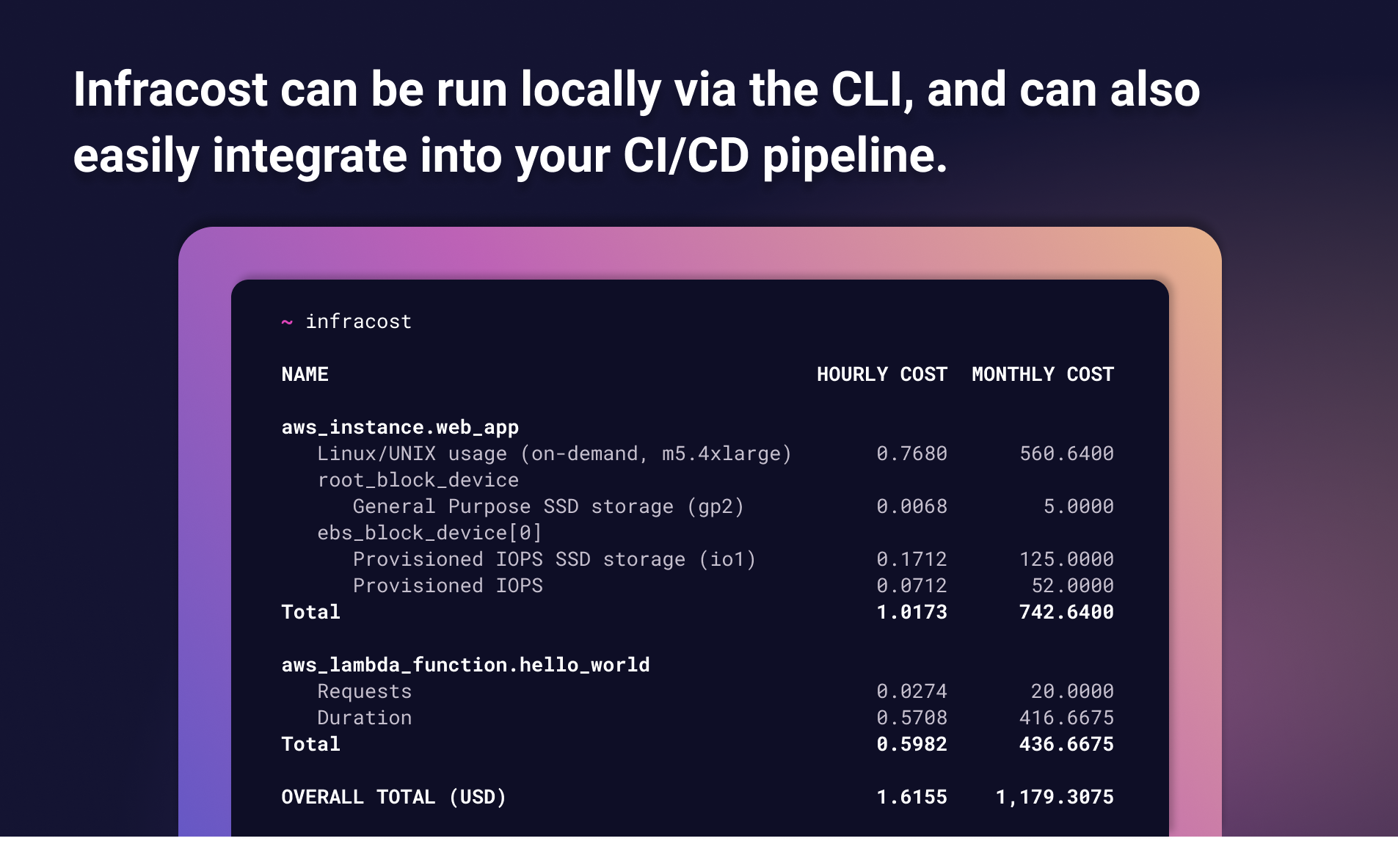Image resolution: width=1398 pixels, height=841 pixels.
Task: Click hourly cost 0.0712
Action: coord(912,586)
